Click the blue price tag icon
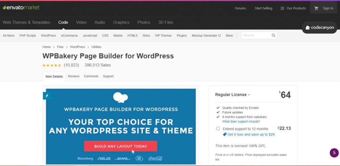Viewport: 340px width, 166px height. tap(225, 134)
